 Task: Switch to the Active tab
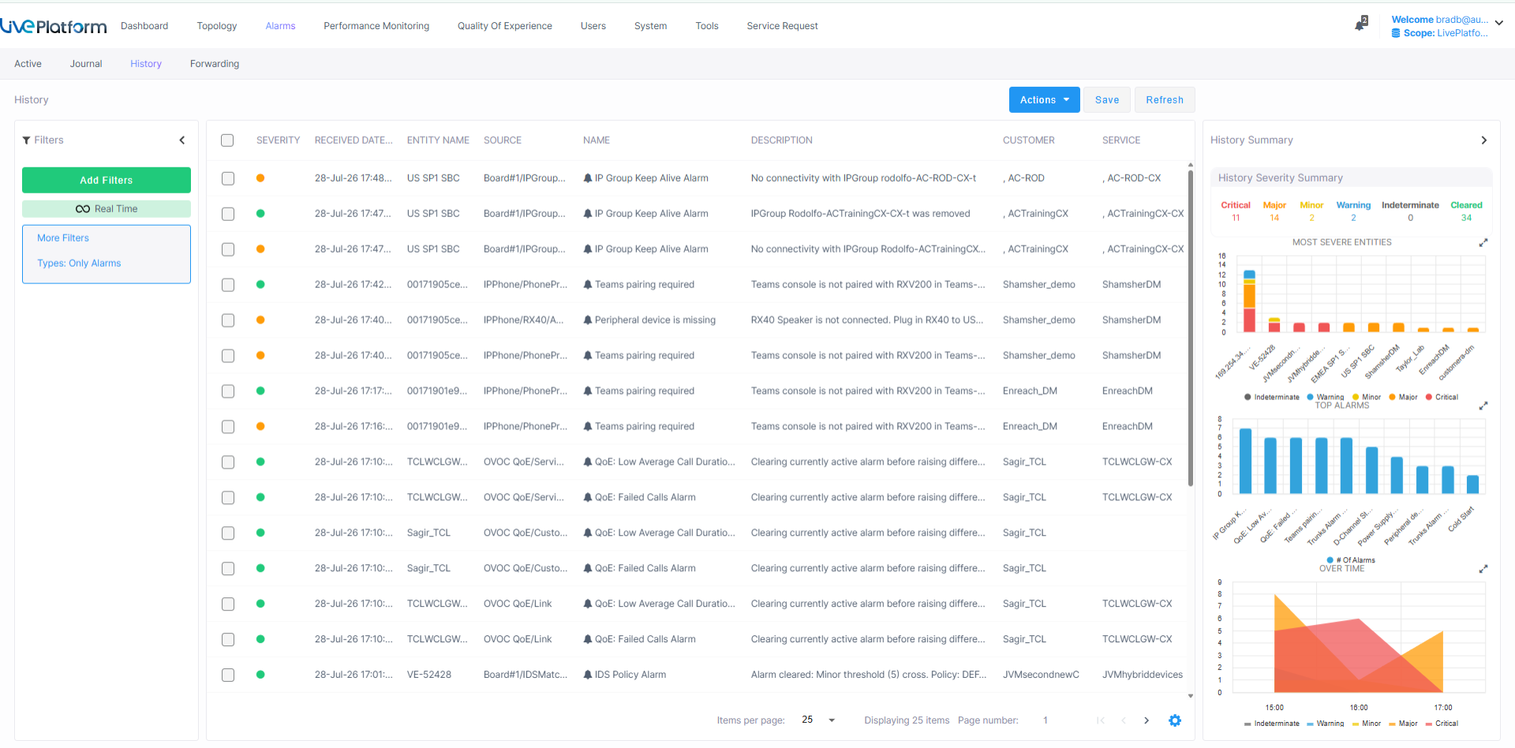point(28,64)
